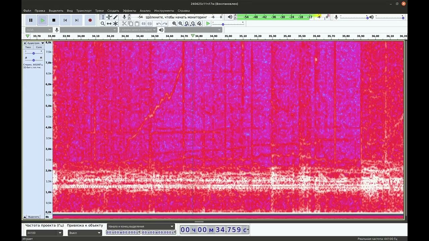Toggle the Тихо mute button on the track

tap(28, 47)
